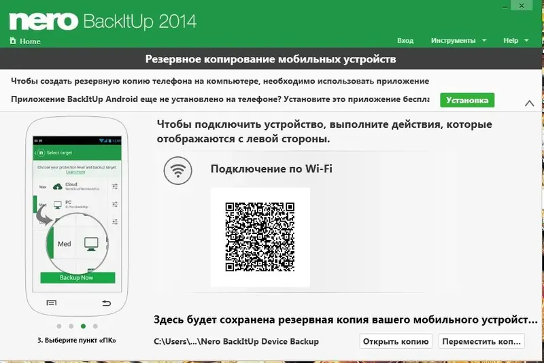Click the Wi-Fi connection icon
The image size is (544, 363).
(x=178, y=170)
